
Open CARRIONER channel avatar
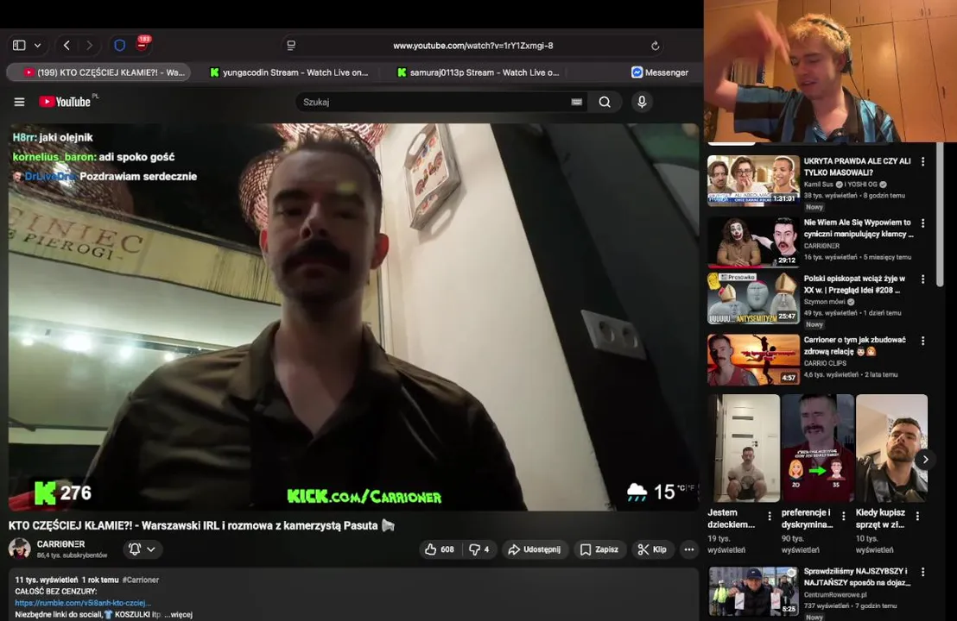[20, 549]
